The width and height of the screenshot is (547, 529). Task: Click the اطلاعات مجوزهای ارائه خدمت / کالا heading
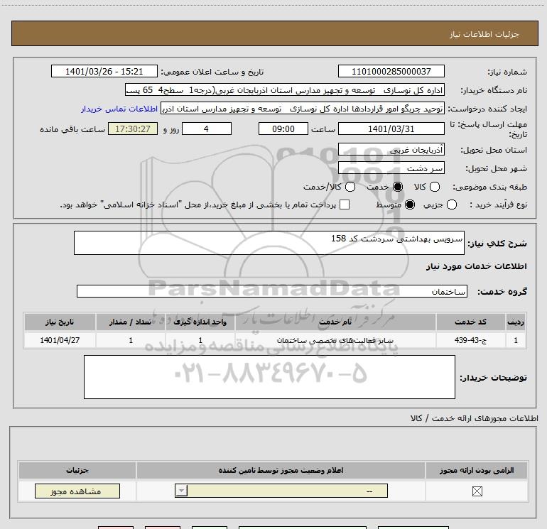click(475, 418)
